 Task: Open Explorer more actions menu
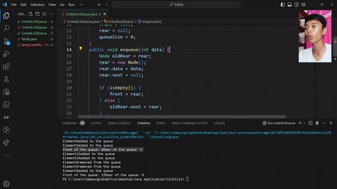point(51,14)
